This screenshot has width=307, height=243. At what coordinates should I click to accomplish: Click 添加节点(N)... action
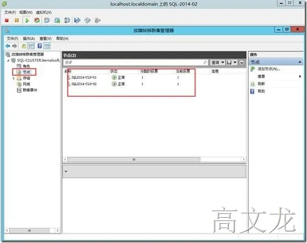coord(268,69)
